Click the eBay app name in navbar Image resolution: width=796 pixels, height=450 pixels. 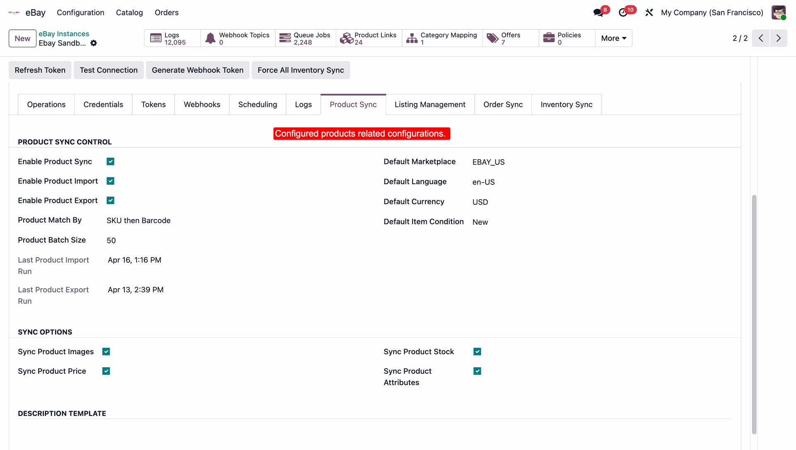pos(36,12)
